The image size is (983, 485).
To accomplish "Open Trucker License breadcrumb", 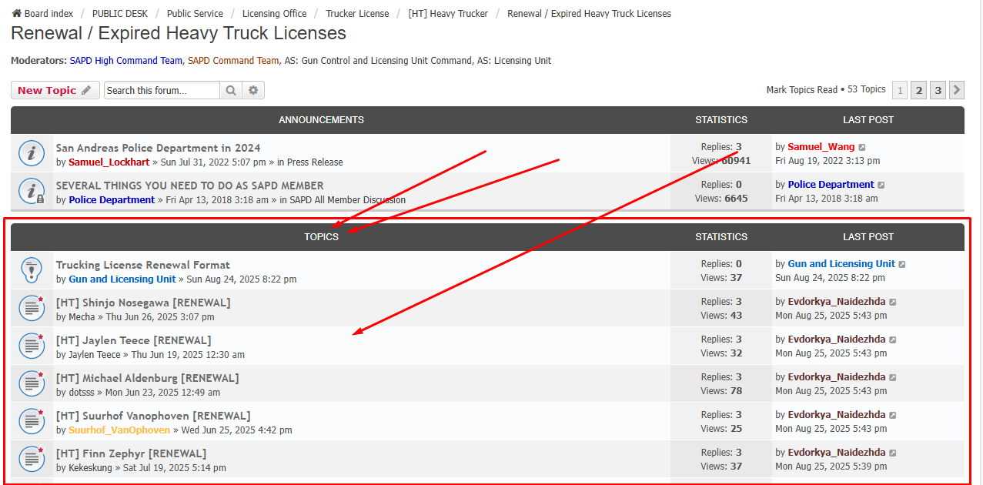I will (357, 14).
